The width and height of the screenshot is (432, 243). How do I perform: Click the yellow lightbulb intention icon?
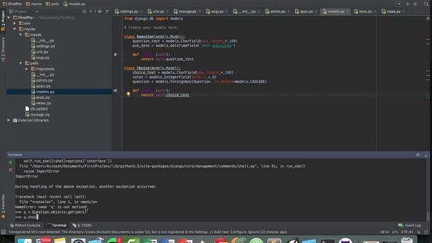128,94
